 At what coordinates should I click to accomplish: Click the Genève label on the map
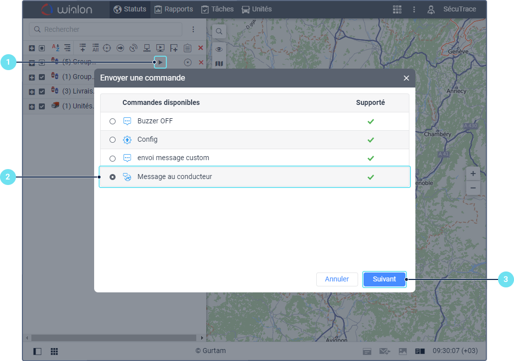click(458, 52)
